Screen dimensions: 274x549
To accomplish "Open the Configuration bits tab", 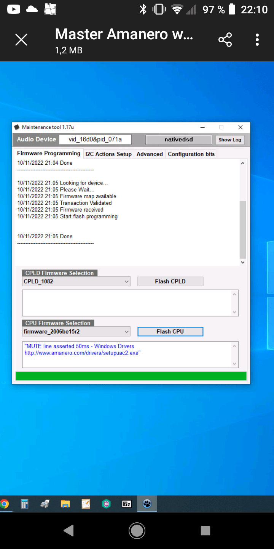I will (x=191, y=154).
